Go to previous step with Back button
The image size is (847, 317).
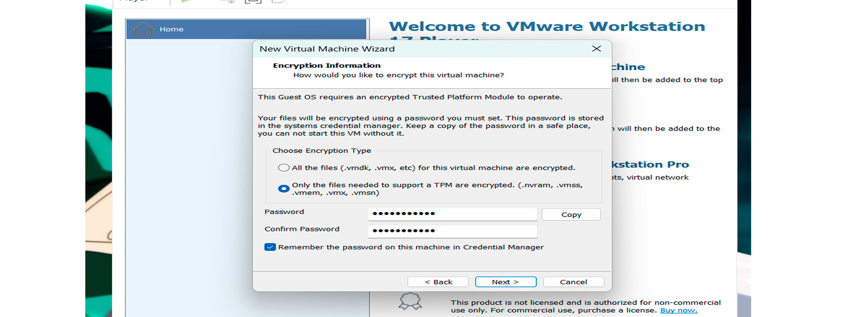(x=438, y=282)
